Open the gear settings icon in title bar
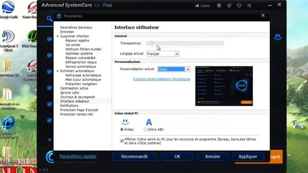The width and height of the screenshot is (308, 173). (x=219, y=5)
